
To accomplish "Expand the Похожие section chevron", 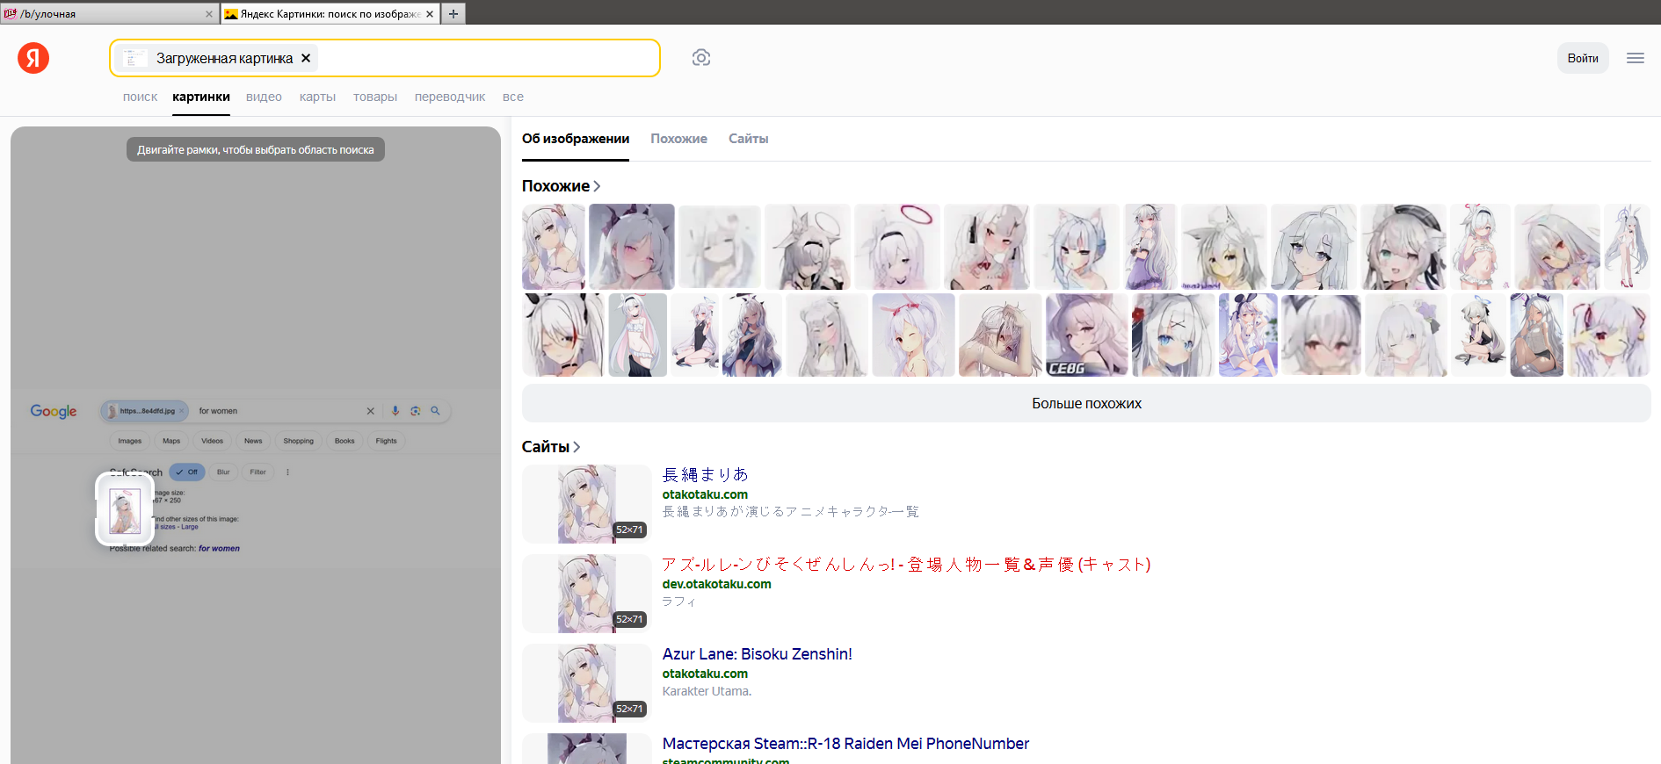I will pyautogui.click(x=597, y=186).
